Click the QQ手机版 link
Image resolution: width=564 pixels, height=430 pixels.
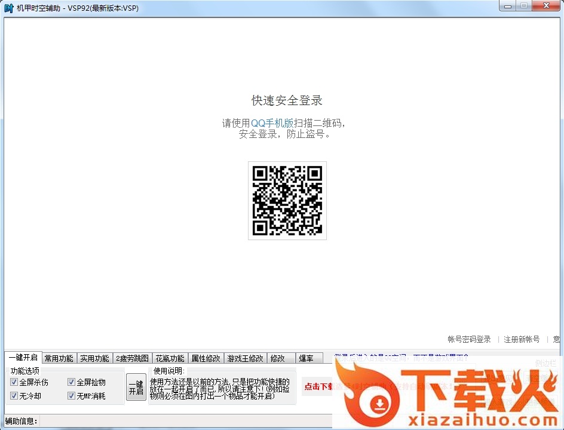pyautogui.click(x=272, y=123)
